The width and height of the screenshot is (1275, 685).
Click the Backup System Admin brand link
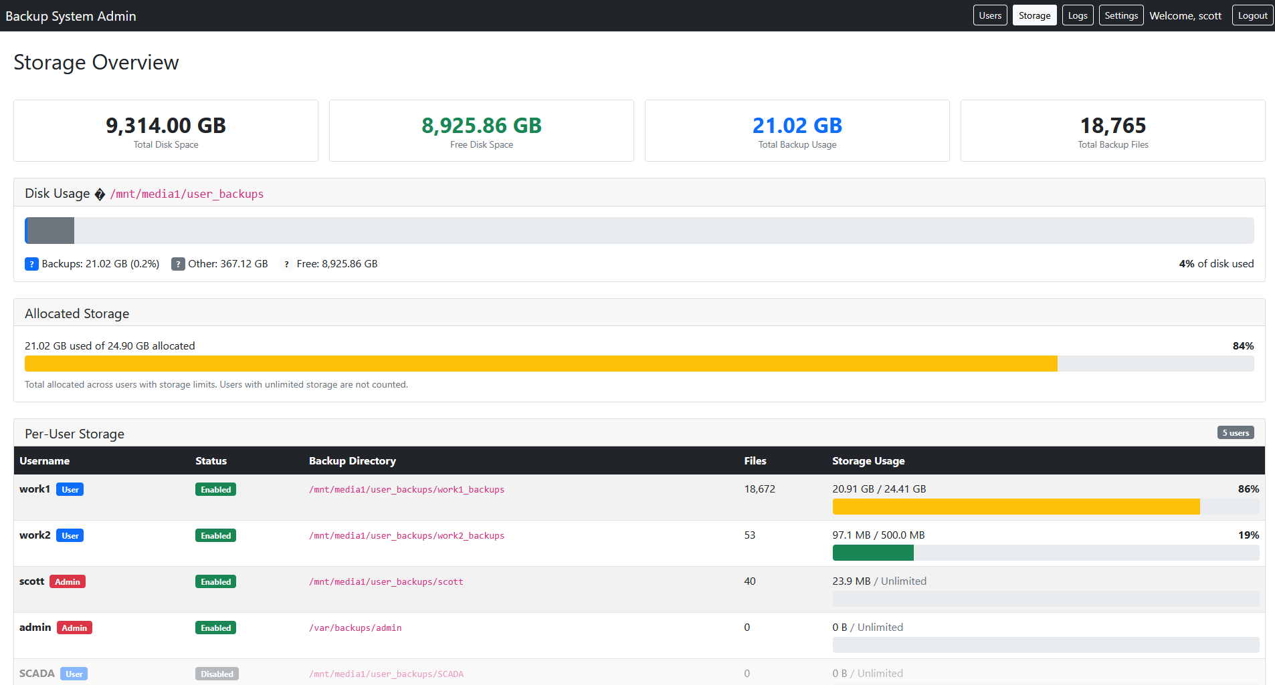(71, 16)
